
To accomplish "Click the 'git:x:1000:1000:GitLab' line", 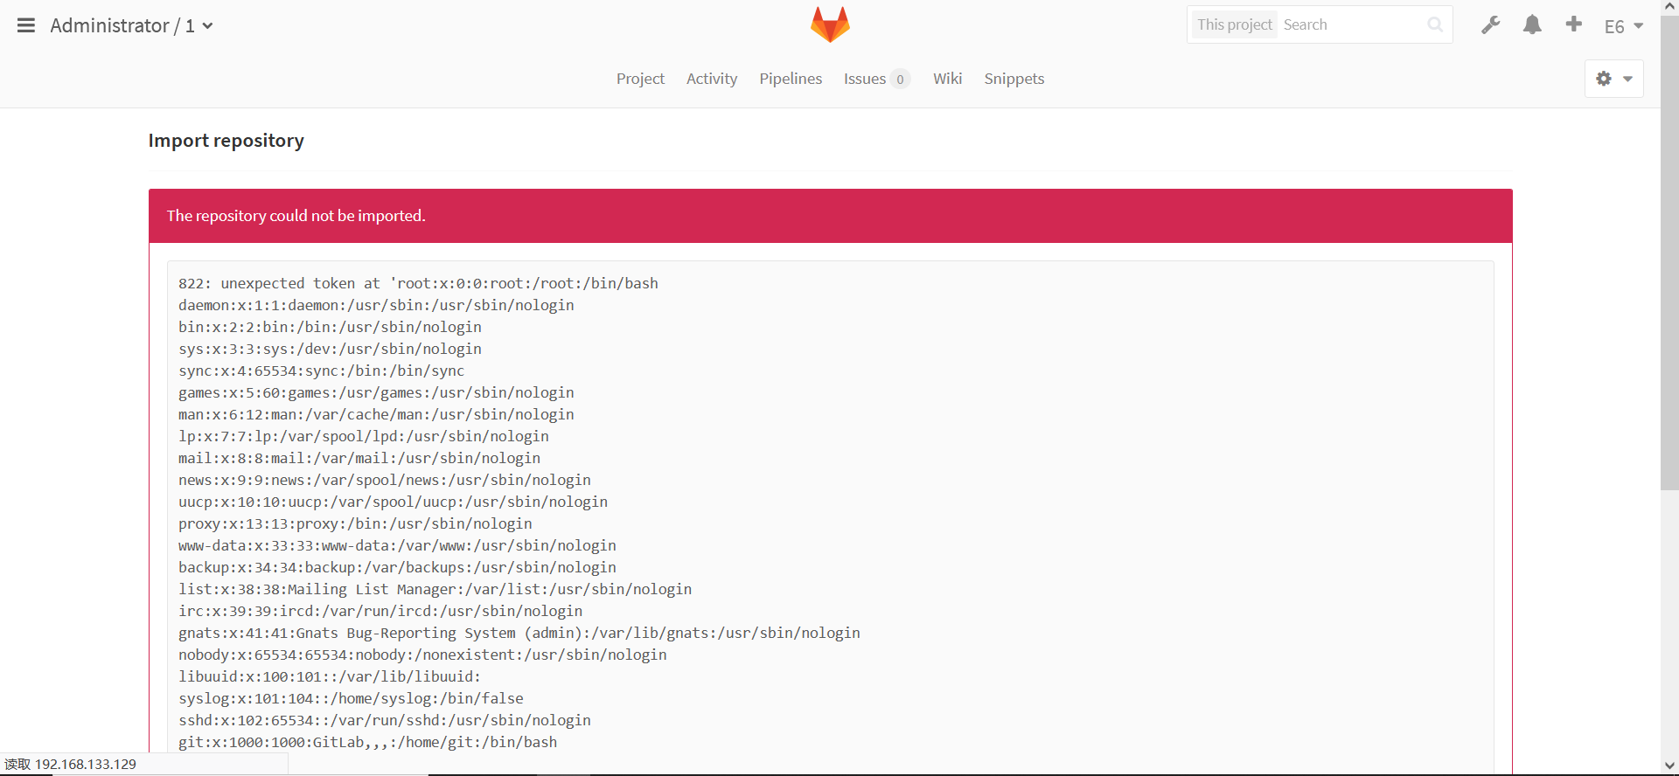I will point(367,742).
